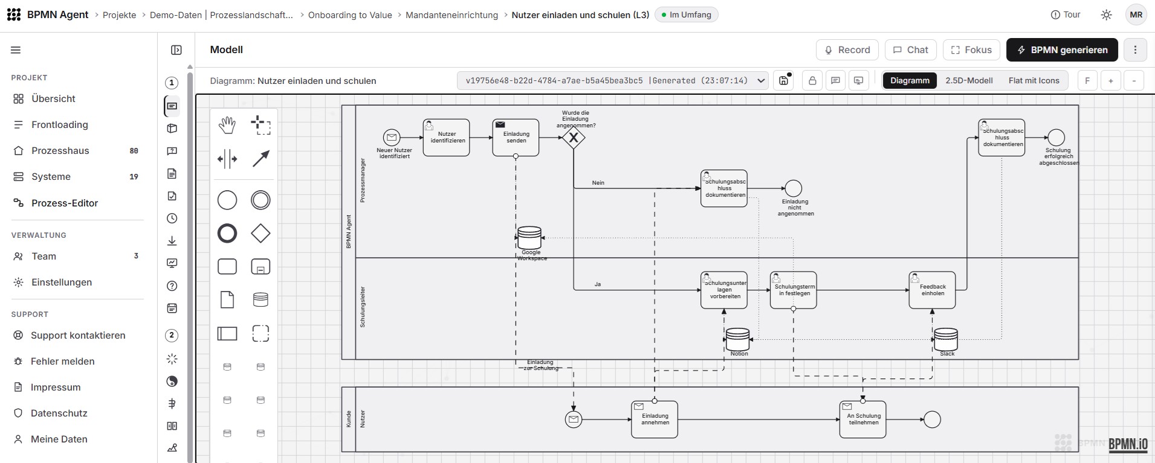Select the Diagramm view tab
This screenshot has width=1155, height=463.
pyautogui.click(x=910, y=81)
